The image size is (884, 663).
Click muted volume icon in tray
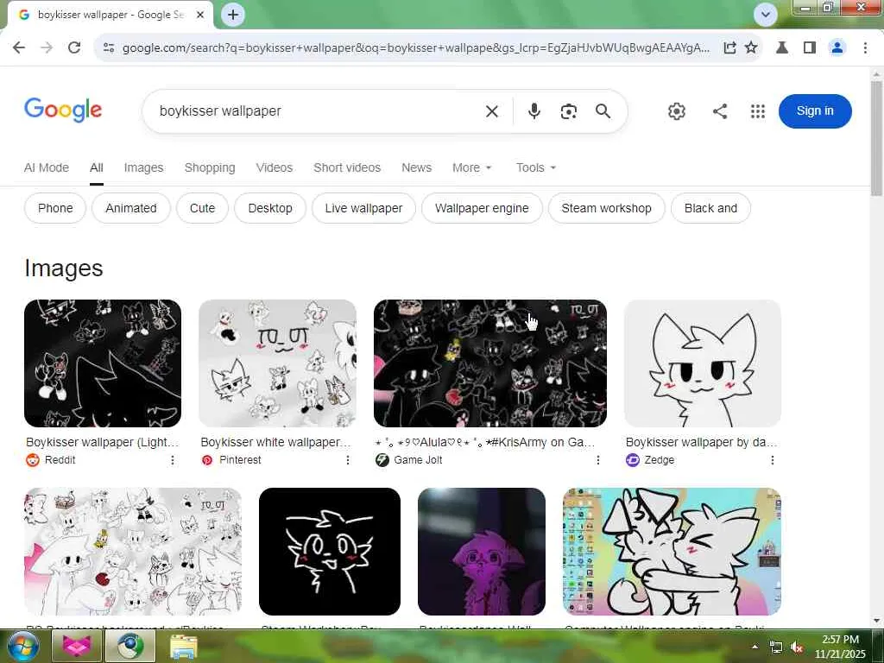point(797,647)
